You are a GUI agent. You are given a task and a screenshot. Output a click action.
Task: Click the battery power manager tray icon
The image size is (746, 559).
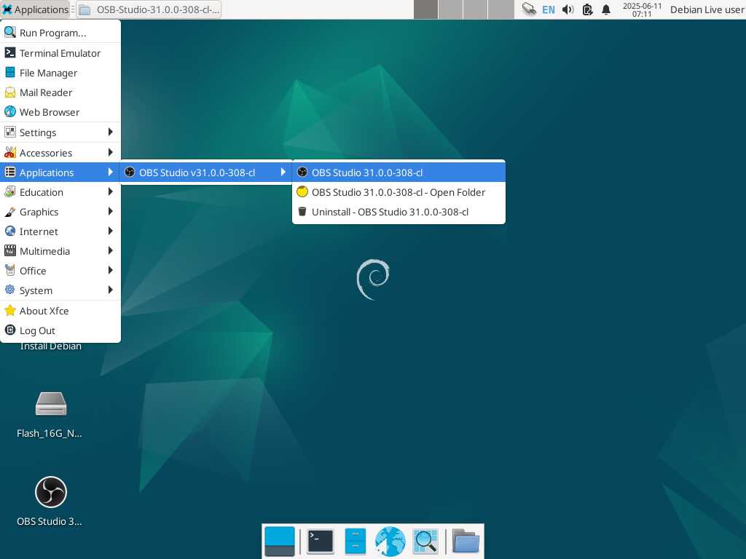click(x=588, y=9)
